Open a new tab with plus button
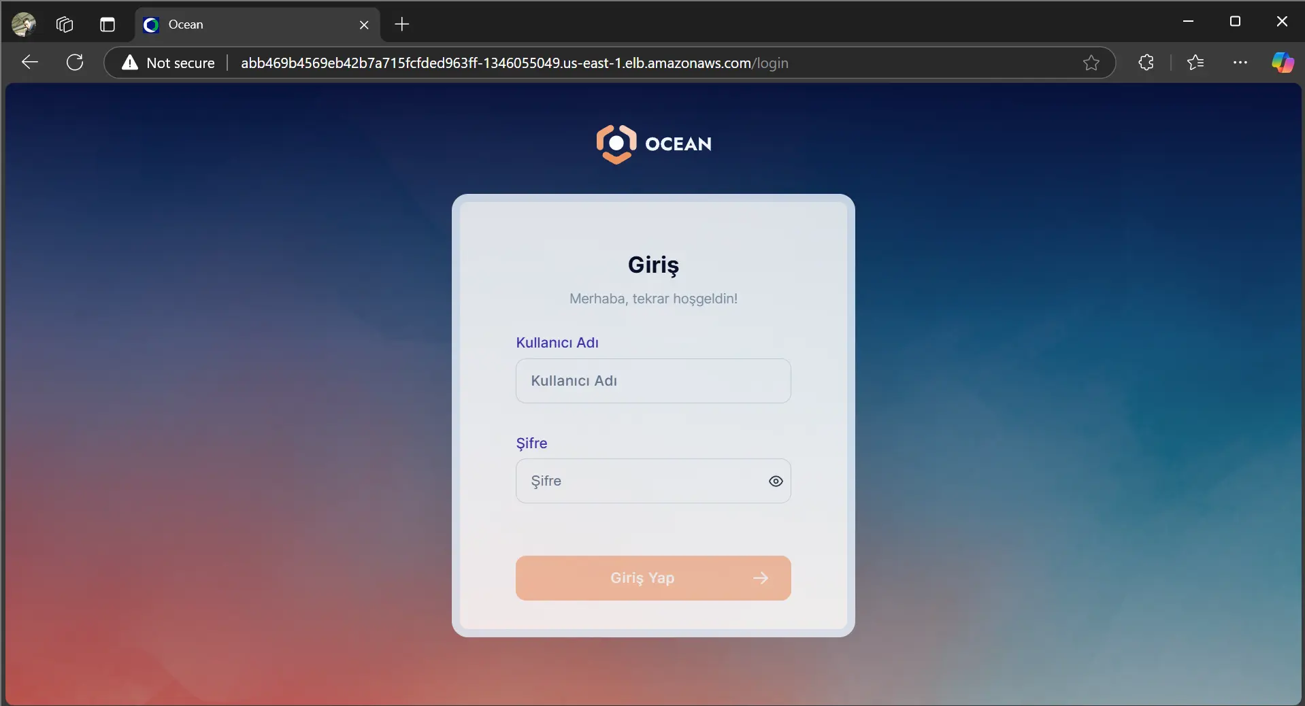 (402, 24)
